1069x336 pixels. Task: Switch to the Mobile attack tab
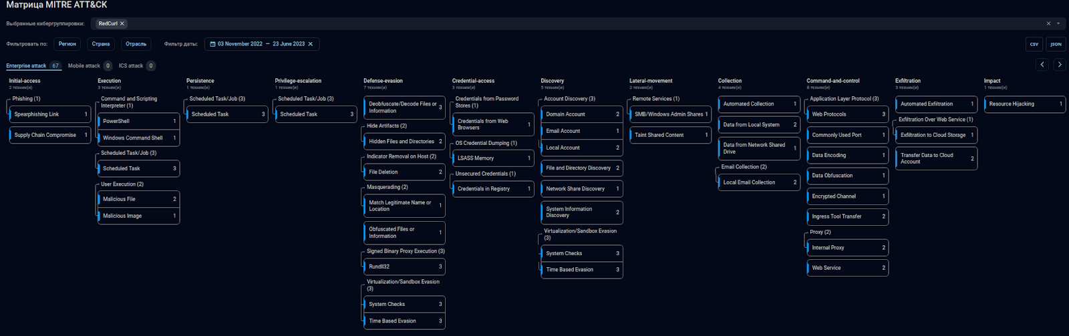click(84, 65)
